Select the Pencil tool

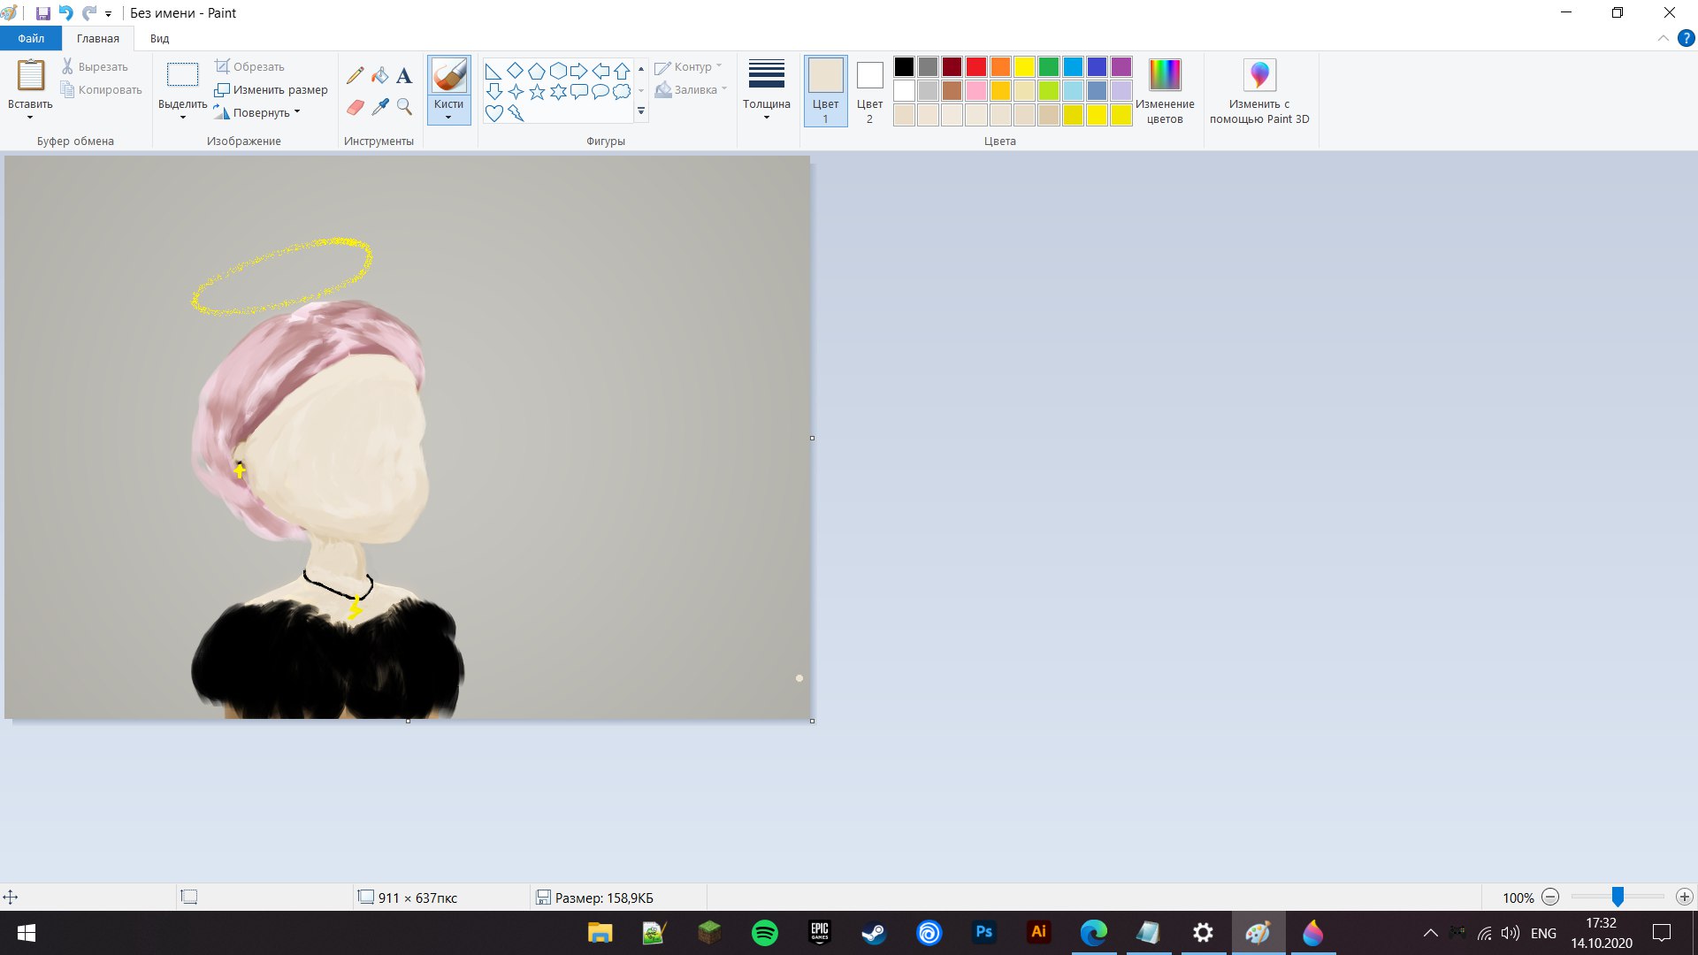355,75
